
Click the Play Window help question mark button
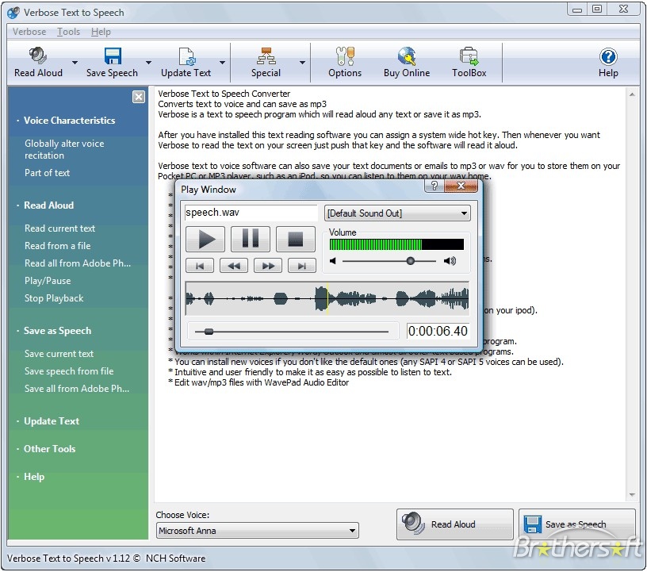[x=435, y=186]
